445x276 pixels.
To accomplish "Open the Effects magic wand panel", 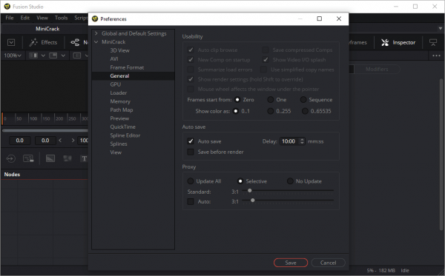I will click(x=33, y=42).
